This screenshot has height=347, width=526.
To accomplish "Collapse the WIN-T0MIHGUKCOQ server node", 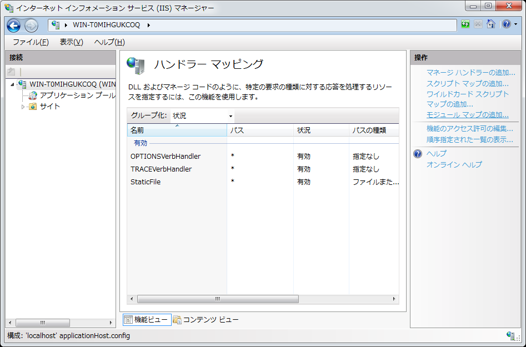I will click(12, 84).
